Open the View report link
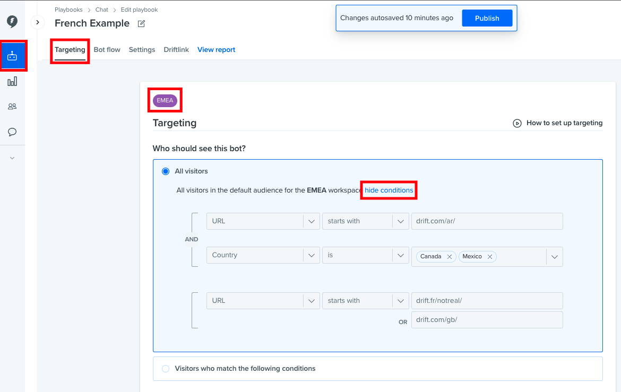This screenshot has width=621, height=392. (216, 50)
